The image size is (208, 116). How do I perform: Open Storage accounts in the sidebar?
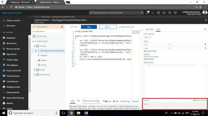coord(13,87)
